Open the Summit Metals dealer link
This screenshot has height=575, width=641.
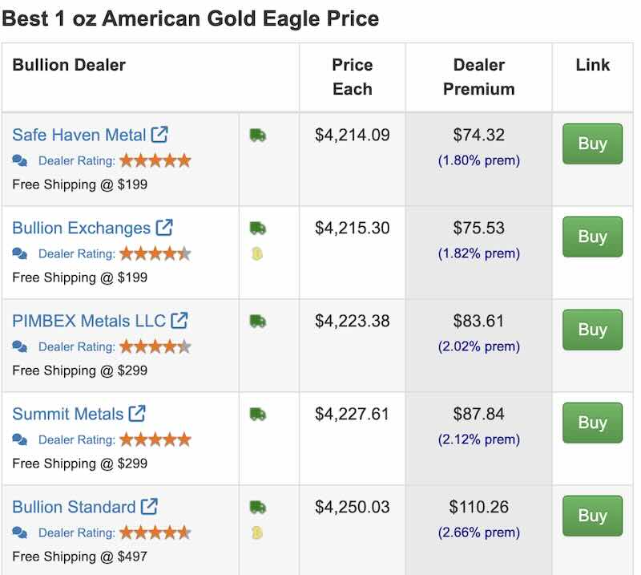coord(67,414)
